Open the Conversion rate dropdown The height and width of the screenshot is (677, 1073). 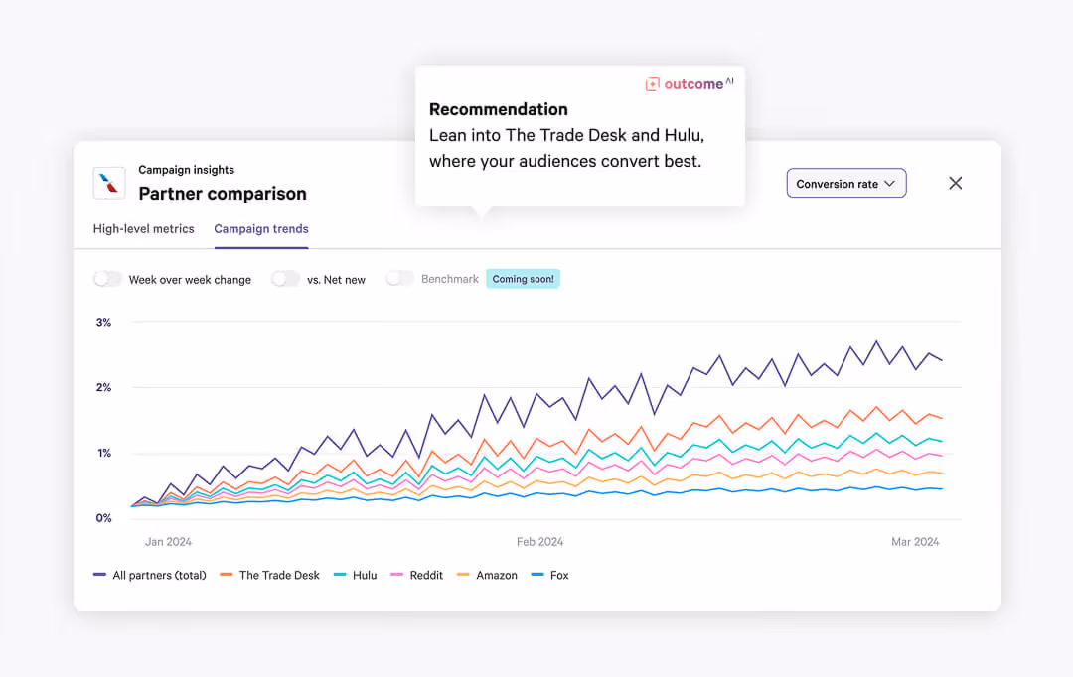pos(845,183)
